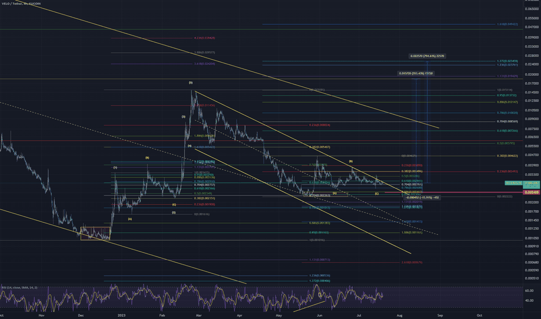This screenshot has height=319, width=541.
Task: Click the 4.236(0.038428) Fibonacci level label
Action: click(x=204, y=38)
